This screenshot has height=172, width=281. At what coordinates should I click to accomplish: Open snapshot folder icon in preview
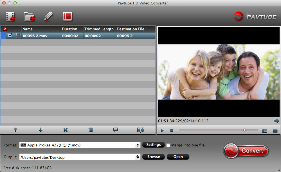click(x=275, y=131)
